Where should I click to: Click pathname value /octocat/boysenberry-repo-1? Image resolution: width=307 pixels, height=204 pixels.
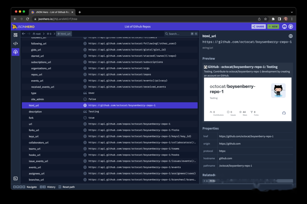236,166
